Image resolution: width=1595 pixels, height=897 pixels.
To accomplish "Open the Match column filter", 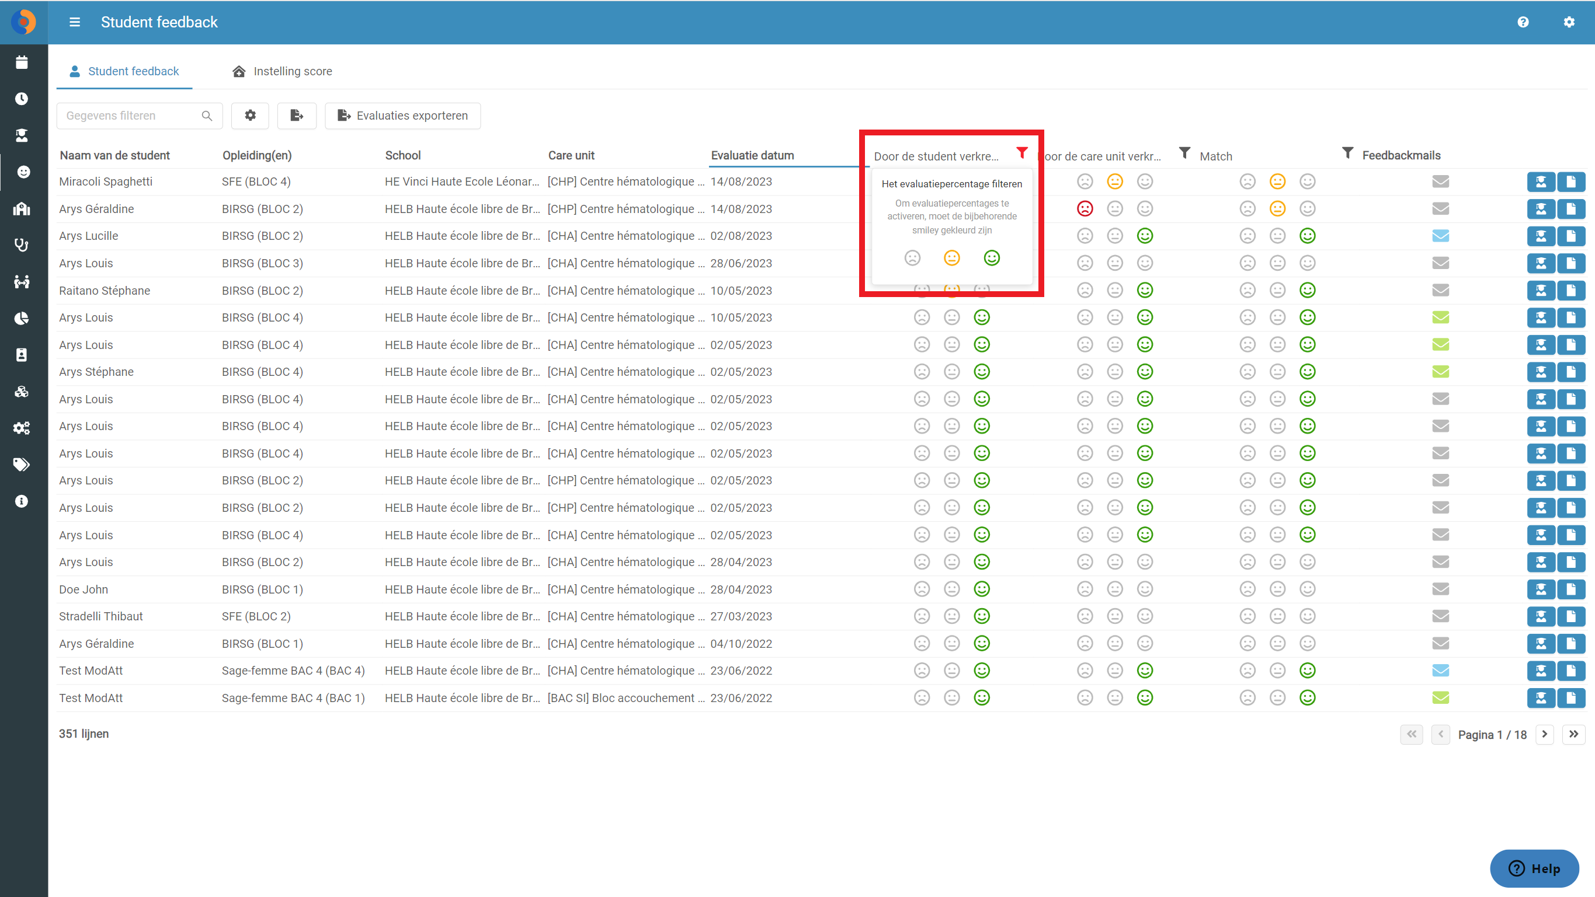I will 1184,153.
